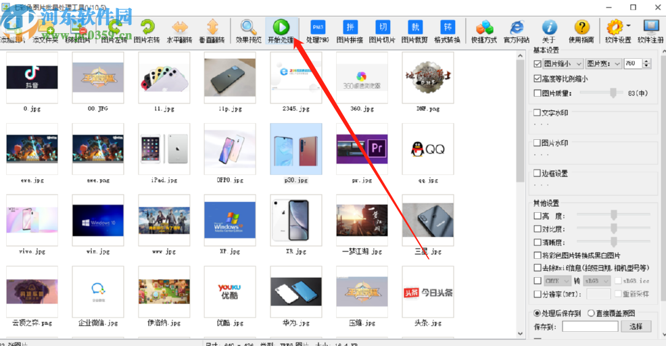Select 直接覆盖原图 radio button
666x346 pixels.
tap(591, 313)
